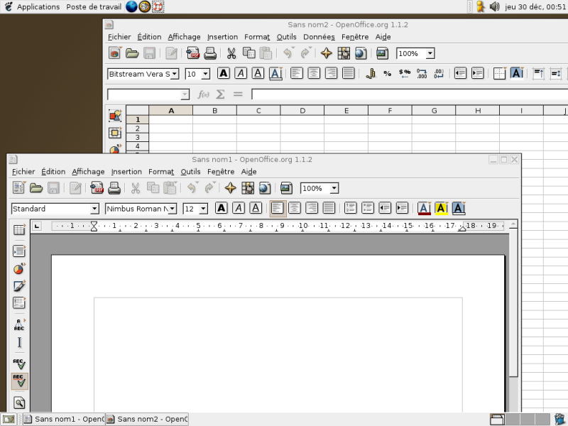Image resolution: width=568 pixels, height=426 pixels.
Task: Open the Fichier menu in the Writer window
Action: coord(23,172)
